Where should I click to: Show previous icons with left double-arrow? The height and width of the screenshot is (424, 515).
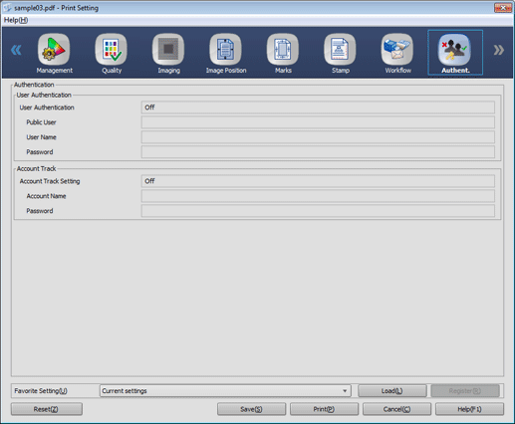point(16,50)
